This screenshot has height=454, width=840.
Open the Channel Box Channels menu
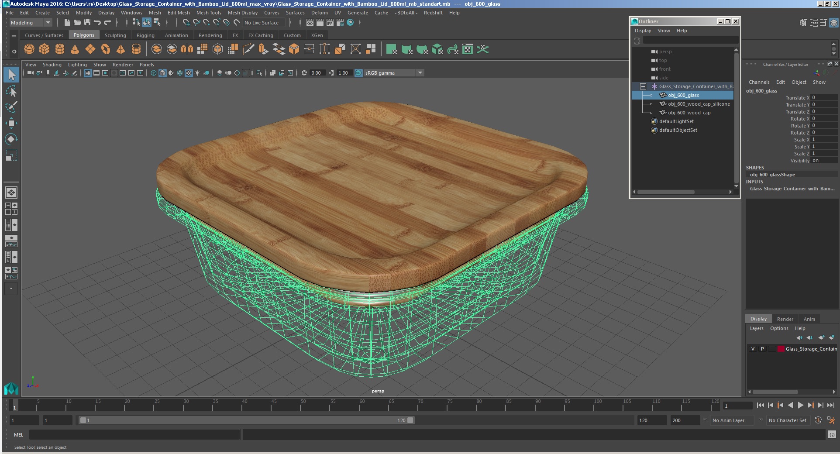click(x=759, y=82)
